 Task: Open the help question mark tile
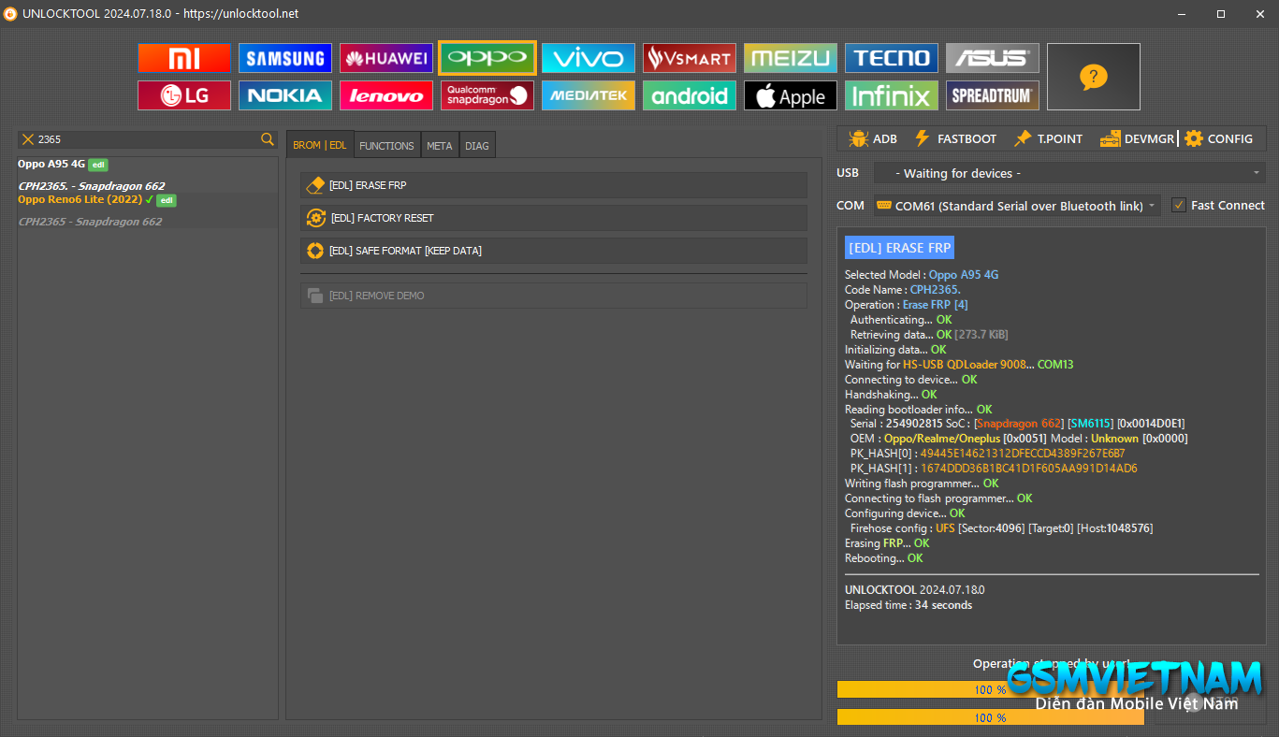pyautogui.click(x=1094, y=77)
